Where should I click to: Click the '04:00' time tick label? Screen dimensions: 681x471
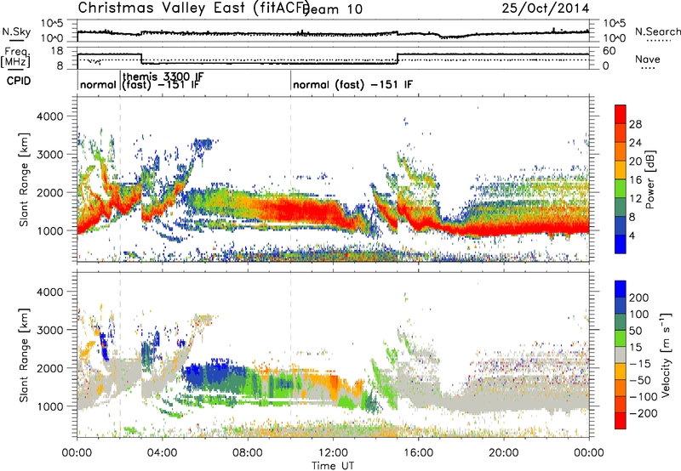point(162,453)
